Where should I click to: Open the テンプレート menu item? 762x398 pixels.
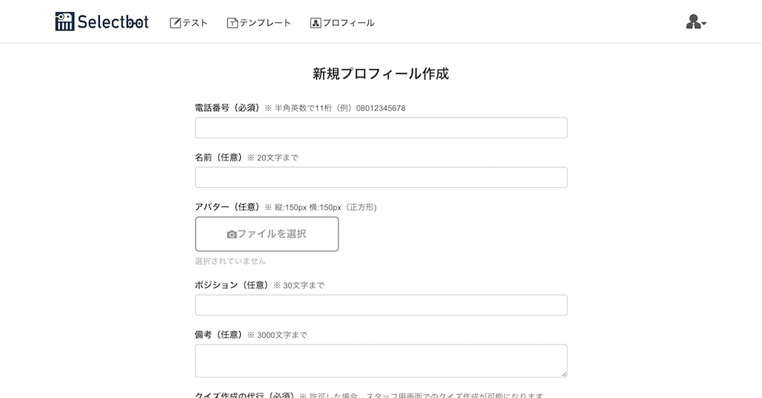pos(259,23)
